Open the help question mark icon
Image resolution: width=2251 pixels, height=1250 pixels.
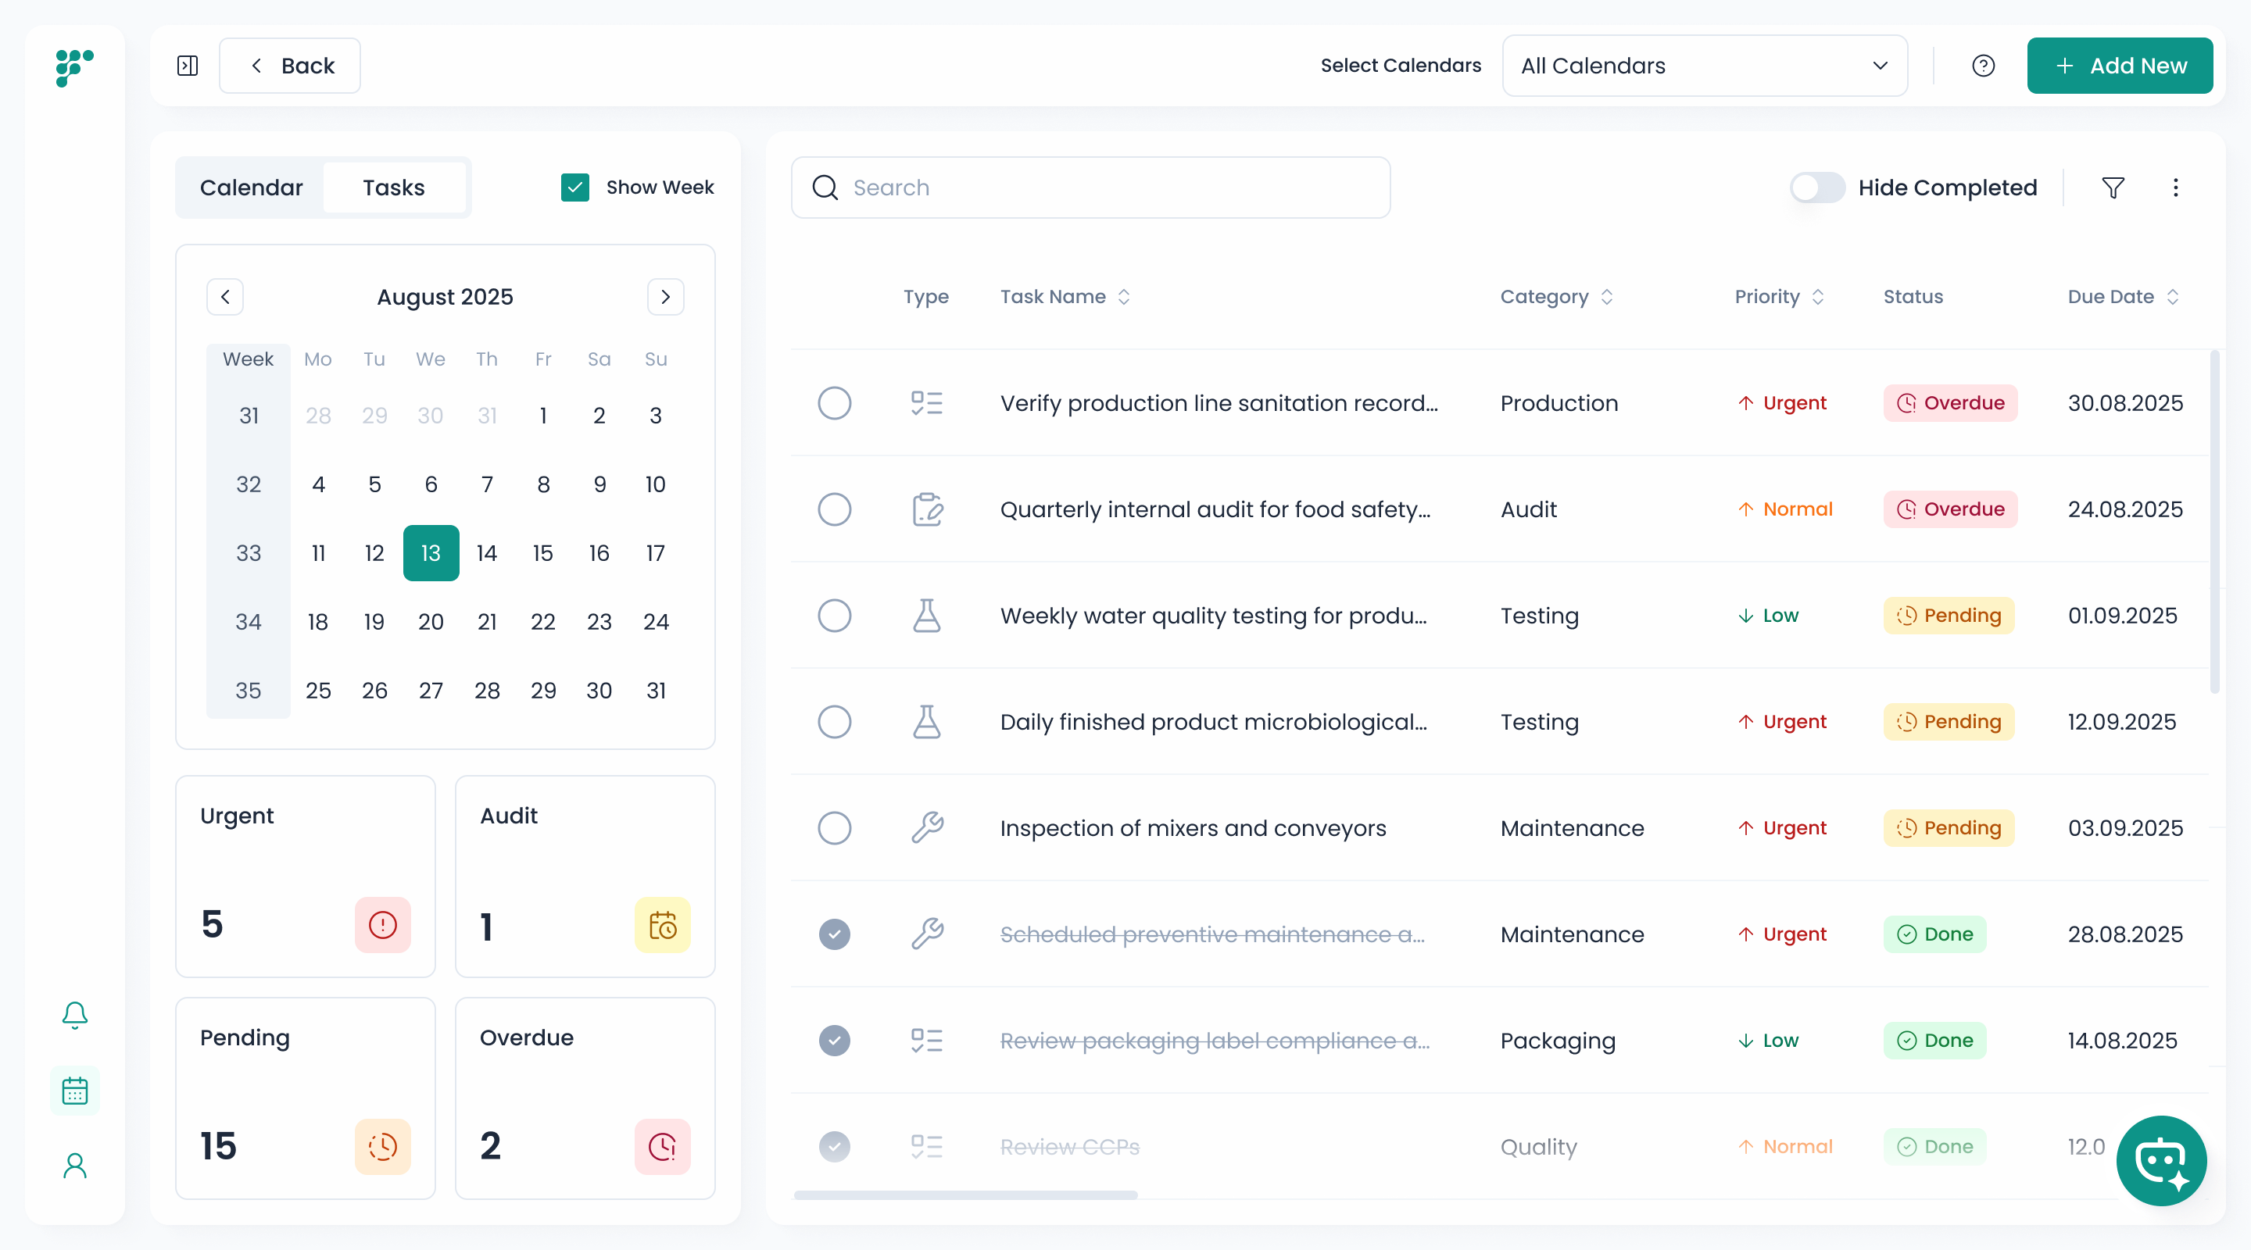[1983, 66]
